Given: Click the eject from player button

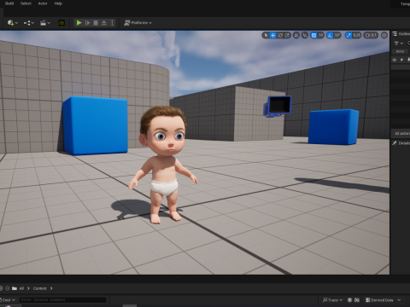Looking at the screenshot, I should 104,23.
